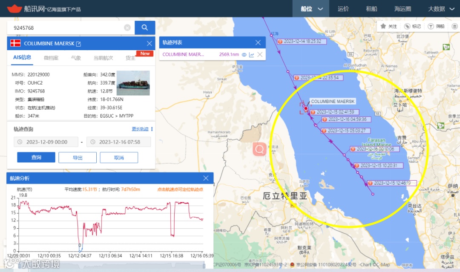Switch to the 微档案 tab
The image size is (460, 272).
pyautogui.click(x=51, y=58)
